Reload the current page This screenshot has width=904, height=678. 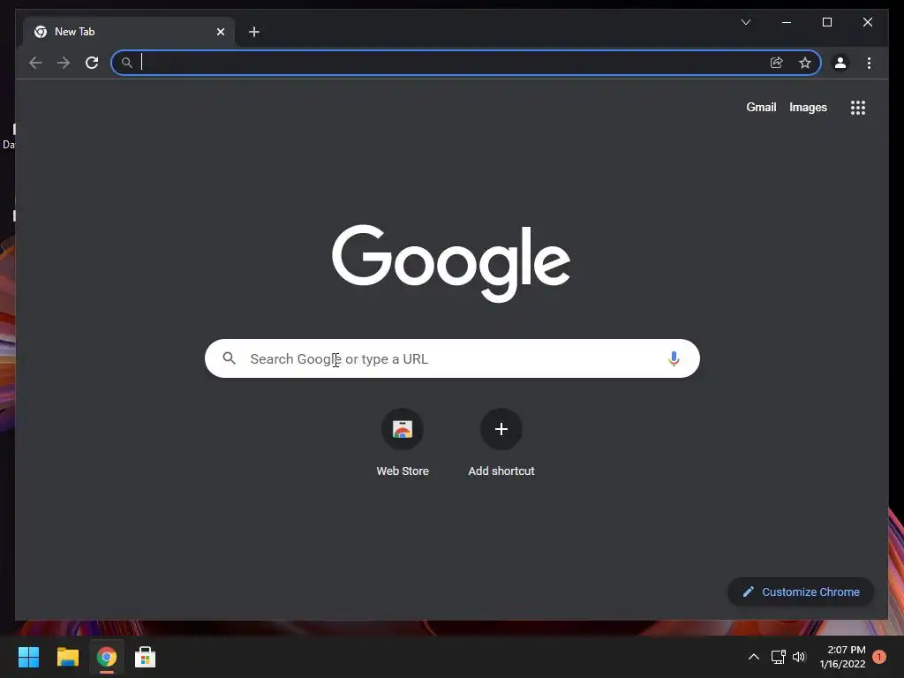click(x=92, y=63)
